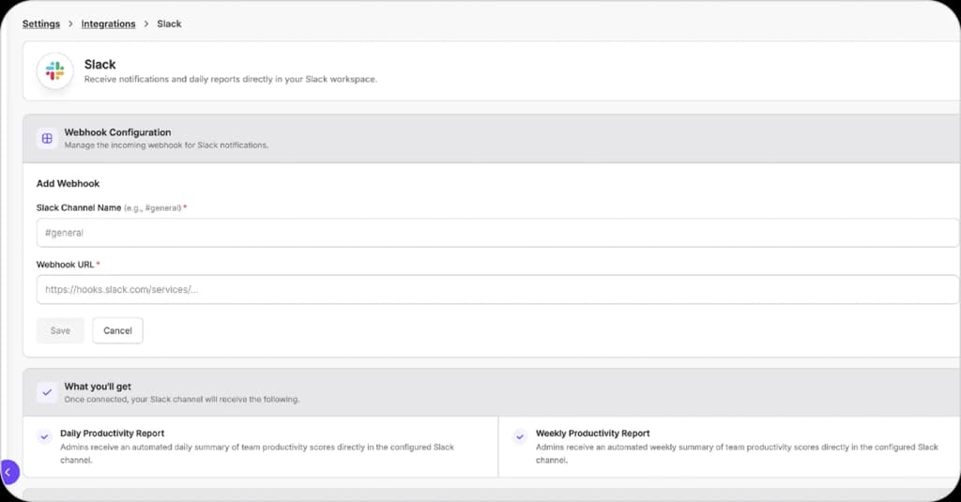Click the Slack Channel Name label

pyautogui.click(x=79, y=207)
